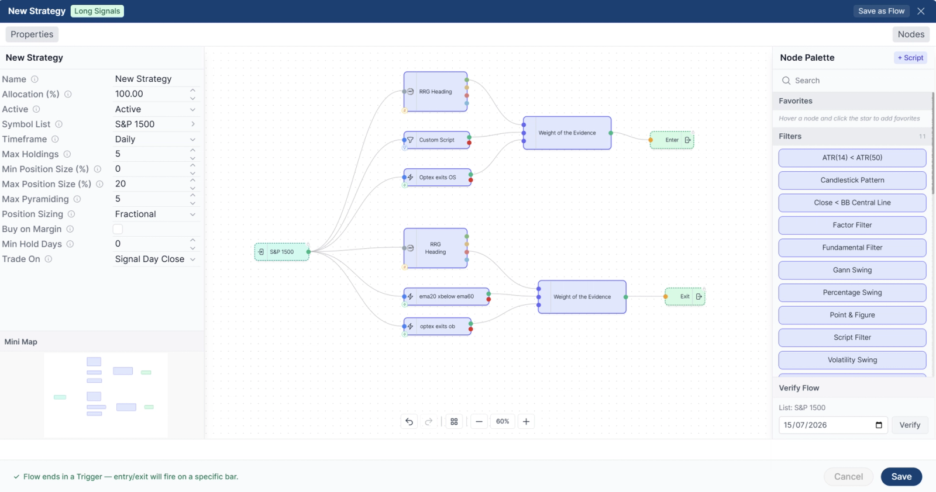This screenshot has height=492, width=936.
Task: Select the top RRG Heading node
Action: (x=435, y=92)
